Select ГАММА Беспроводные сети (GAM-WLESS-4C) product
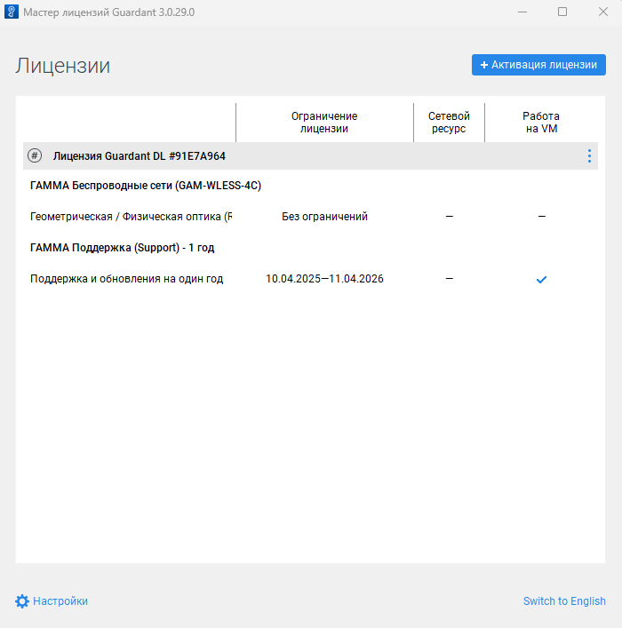Viewport: 622px width, 628px height. click(x=145, y=186)
